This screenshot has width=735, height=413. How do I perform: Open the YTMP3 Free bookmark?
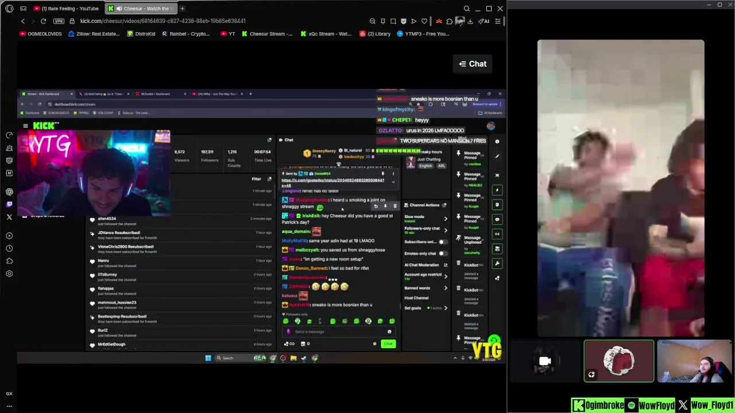423,34
